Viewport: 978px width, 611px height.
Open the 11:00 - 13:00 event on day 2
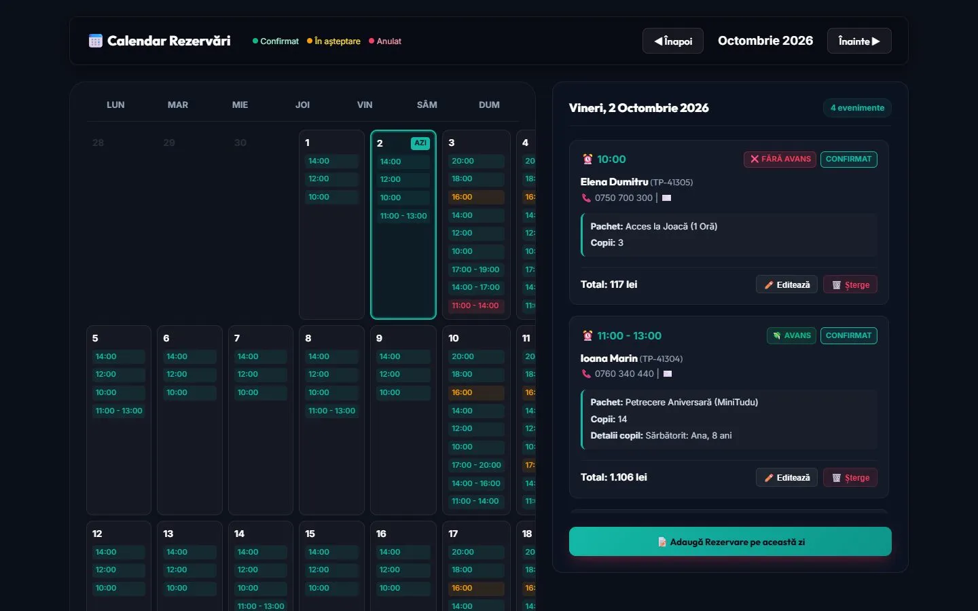point(403,216)
